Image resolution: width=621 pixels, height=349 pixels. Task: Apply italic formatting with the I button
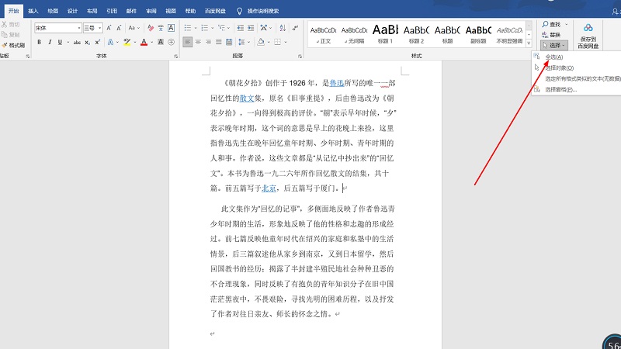(50, 42)
